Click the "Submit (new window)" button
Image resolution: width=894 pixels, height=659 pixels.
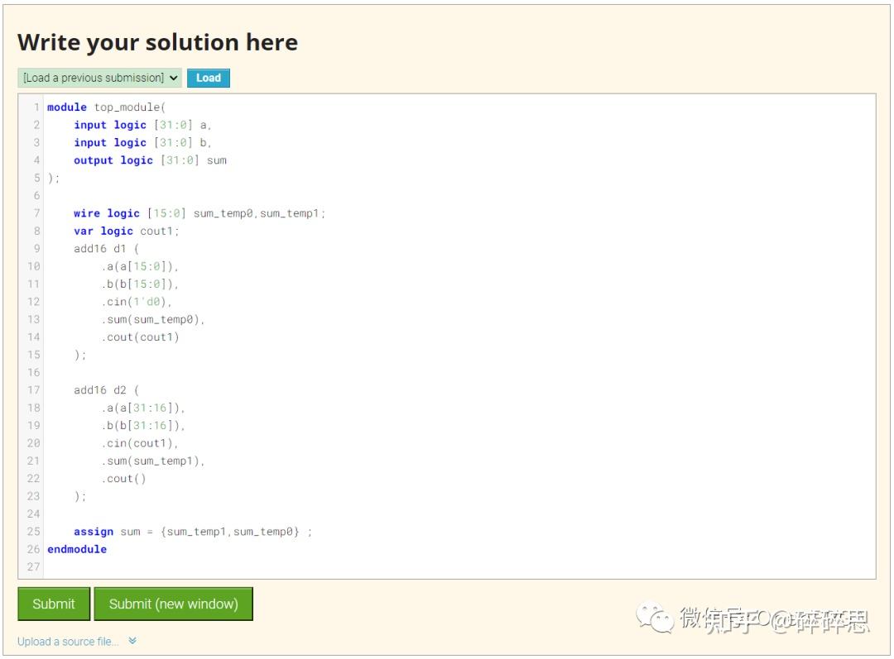pyautogui.click(x=174, y=604)
